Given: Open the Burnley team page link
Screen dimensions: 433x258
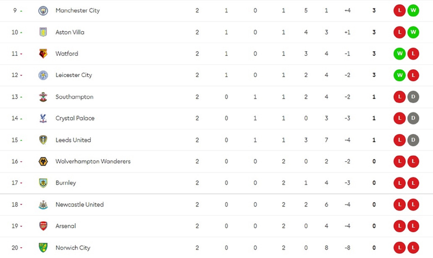Looking at the screenshot, I should (x=66, y=183).
